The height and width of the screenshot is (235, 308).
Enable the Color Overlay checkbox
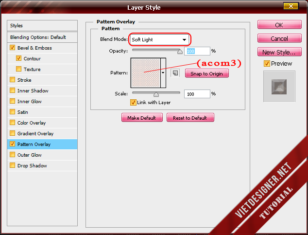pyautogui.click(x=12, y=123)
